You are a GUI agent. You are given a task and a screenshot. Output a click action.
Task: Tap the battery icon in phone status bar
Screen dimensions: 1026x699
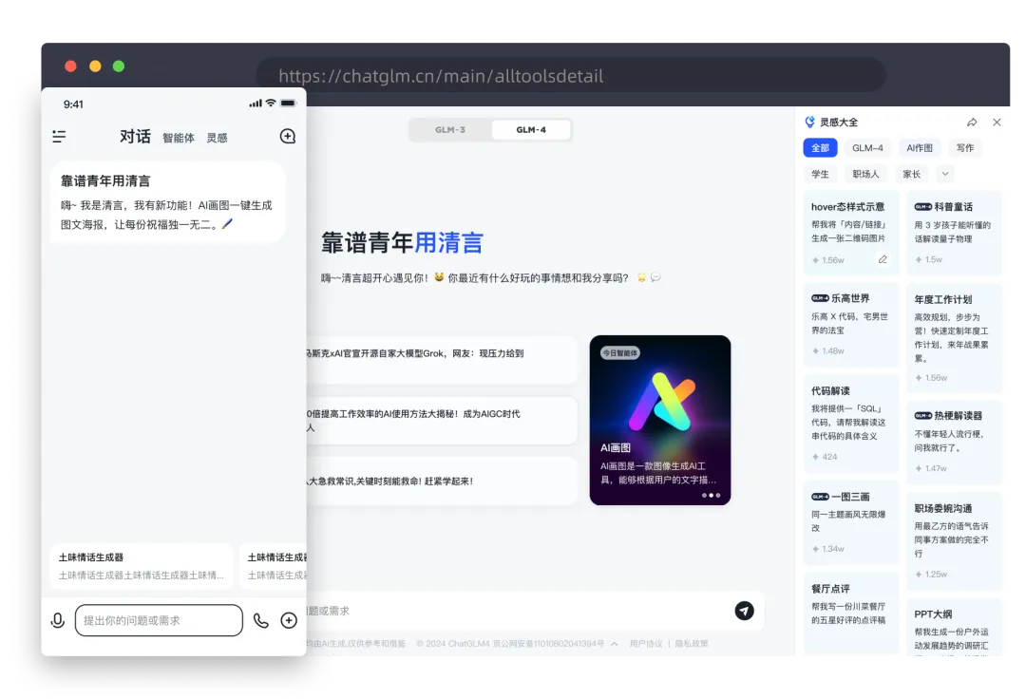tap(288, 104)
